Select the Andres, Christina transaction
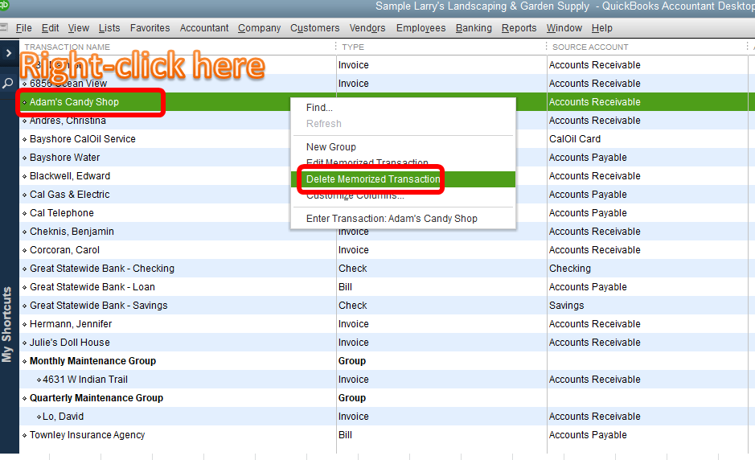Image resolution: width=755 pixels, height=460 pixels. point(68,121)
